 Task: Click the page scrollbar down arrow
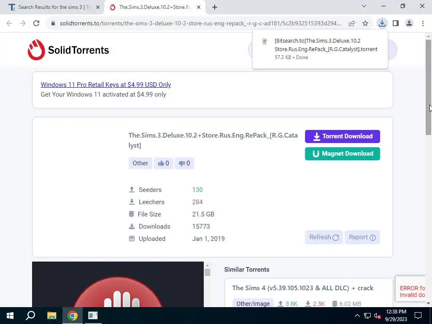click(x=428, y=303)
